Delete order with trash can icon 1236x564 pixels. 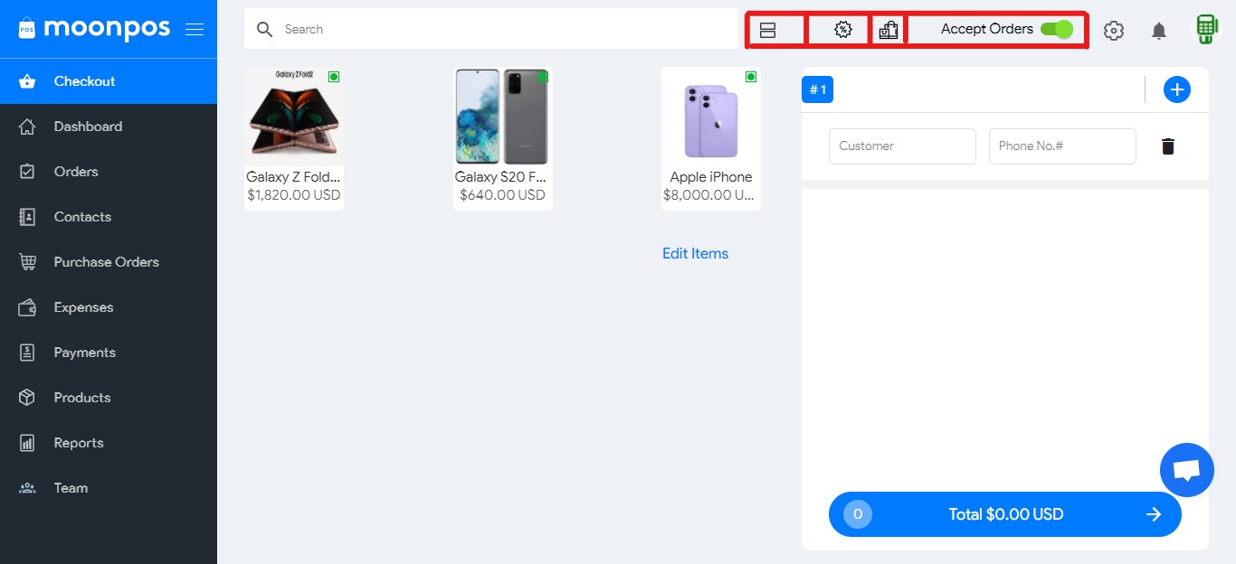pyautogui.click(x=1168, y=146)
